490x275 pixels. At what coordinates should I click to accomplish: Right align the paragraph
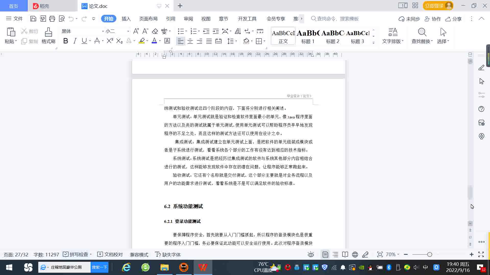(200, 41)
